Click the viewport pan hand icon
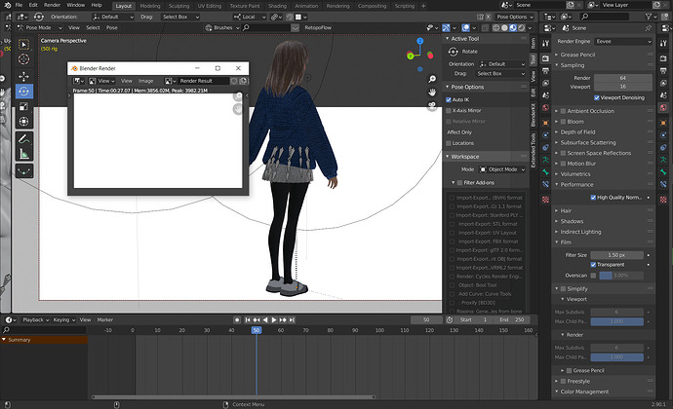Image resolution: width=673 pixels, height=409 pixels. click(432, 93)
